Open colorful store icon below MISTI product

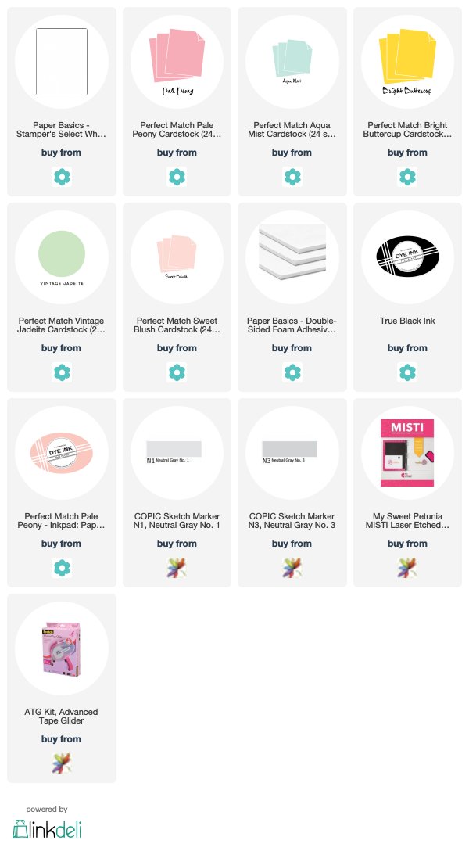coord(407,568)
